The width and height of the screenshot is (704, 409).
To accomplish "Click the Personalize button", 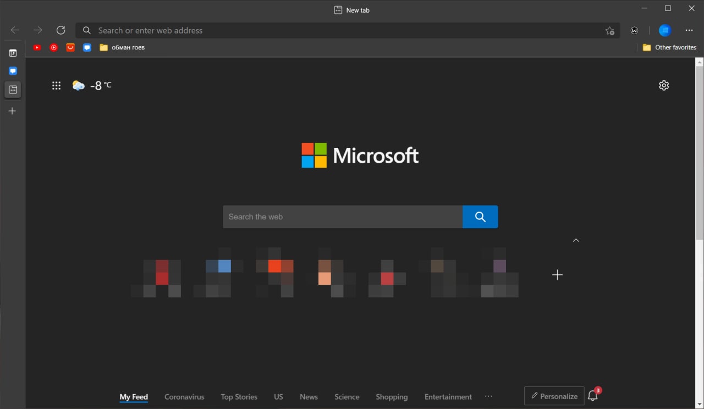I will coord(554,396).
